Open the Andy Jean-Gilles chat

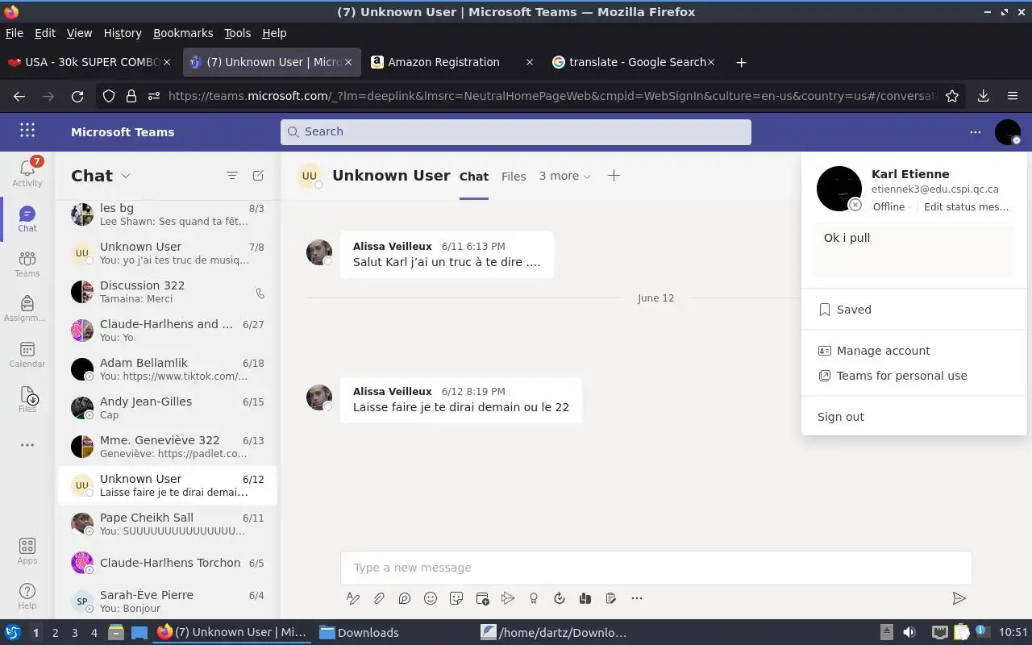pos(167,408)
